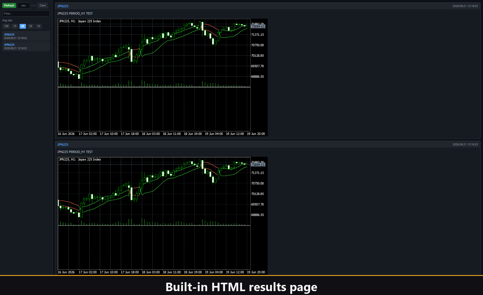Open the top JPN225 chart image

pyautogui.click(x=162, y=77)
